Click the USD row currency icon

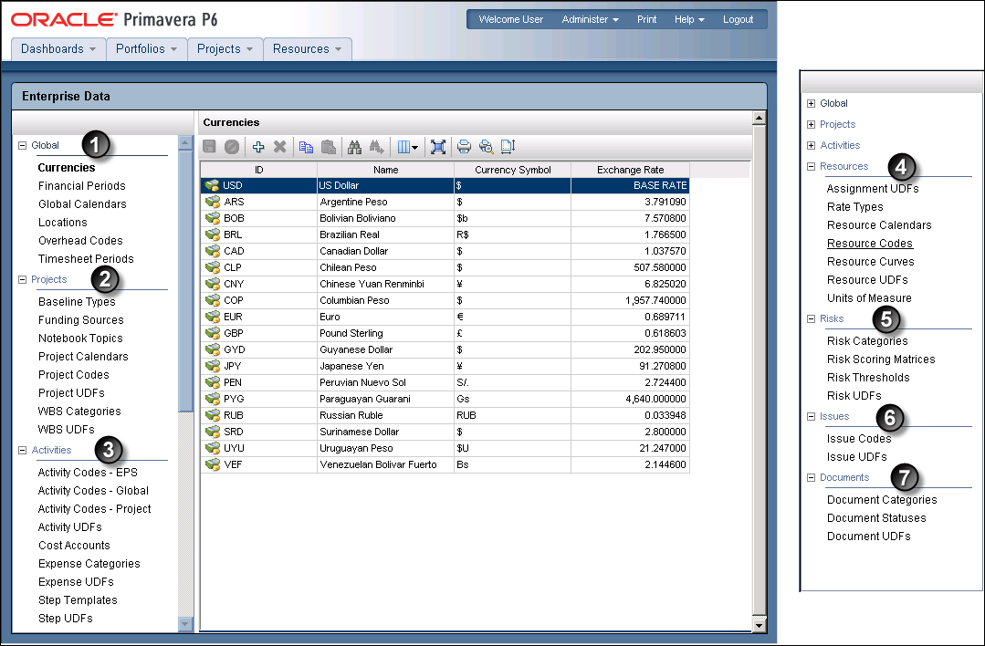tap(213, 185)
